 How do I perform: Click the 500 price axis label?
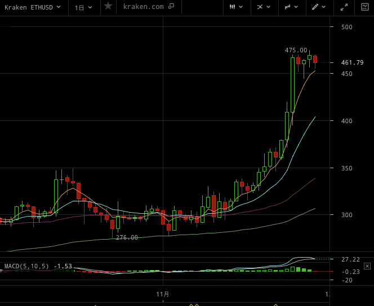(347, 27)
